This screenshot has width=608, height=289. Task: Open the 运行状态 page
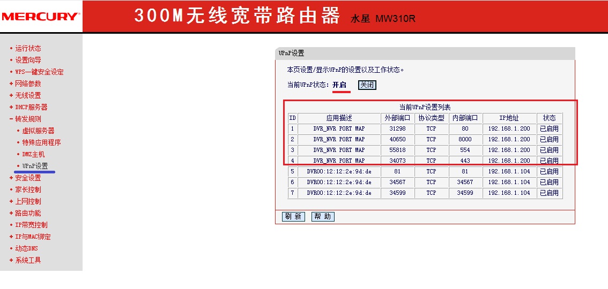coord(28,48)
